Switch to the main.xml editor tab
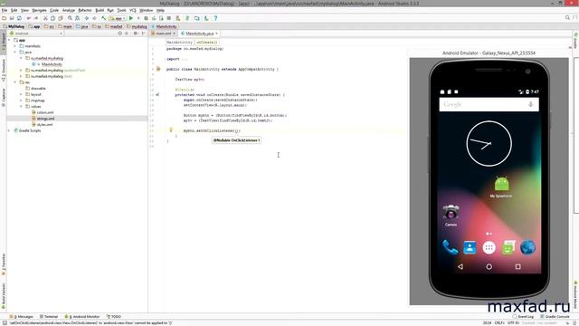 163,34
